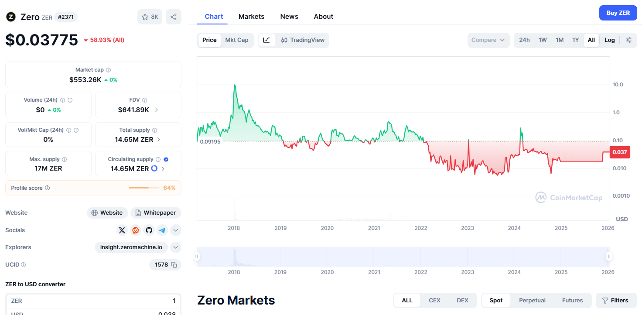
Task: Toggle the Log scale on chart
Action: point(609,40)
